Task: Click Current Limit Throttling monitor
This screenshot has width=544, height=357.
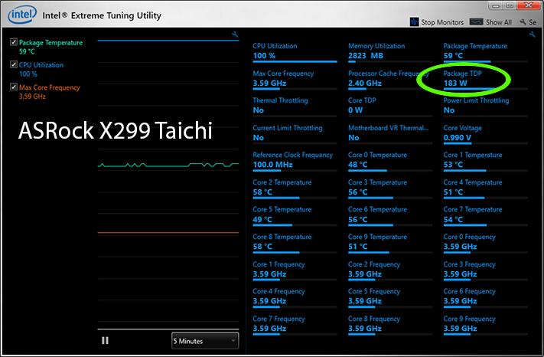Action: pyautogui.click(x=295, y=134)
